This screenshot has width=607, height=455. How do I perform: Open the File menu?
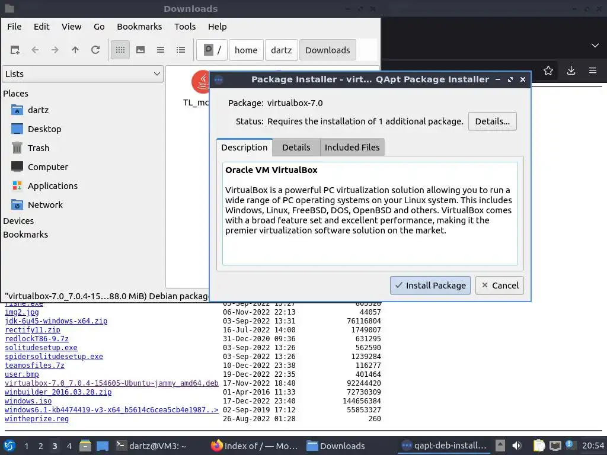pyautogui.click(x=14, y=27)
